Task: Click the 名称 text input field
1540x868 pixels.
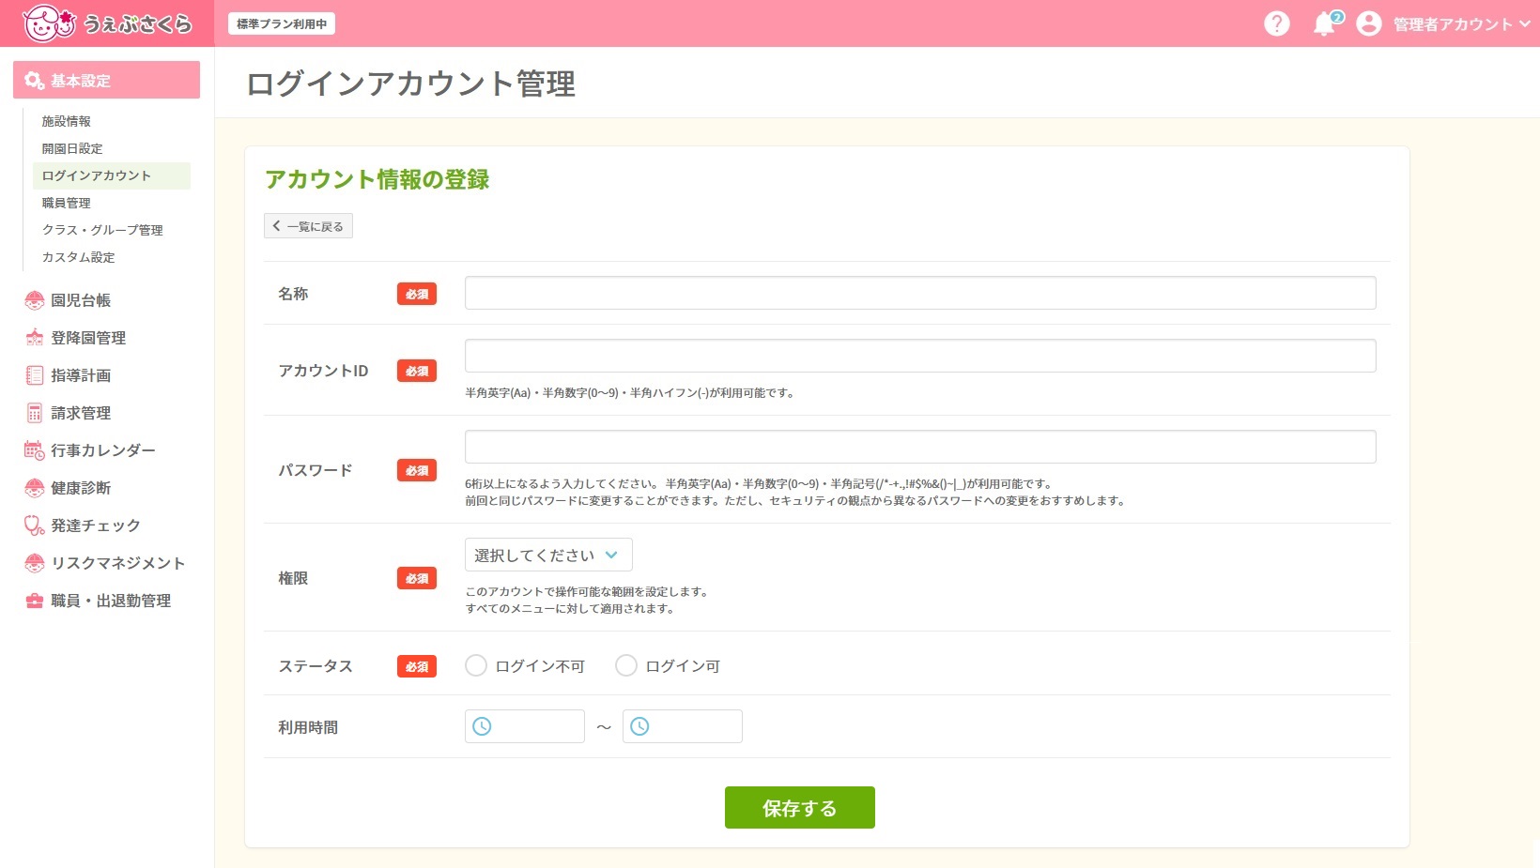Action: 918,293
